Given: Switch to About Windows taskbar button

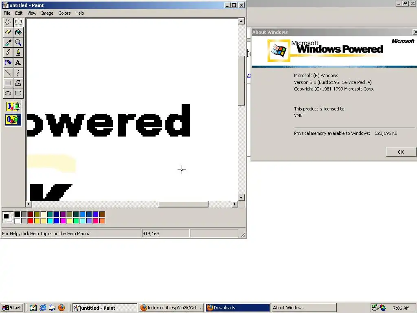Looking at the screenshot, I should (x=304, y=308).
